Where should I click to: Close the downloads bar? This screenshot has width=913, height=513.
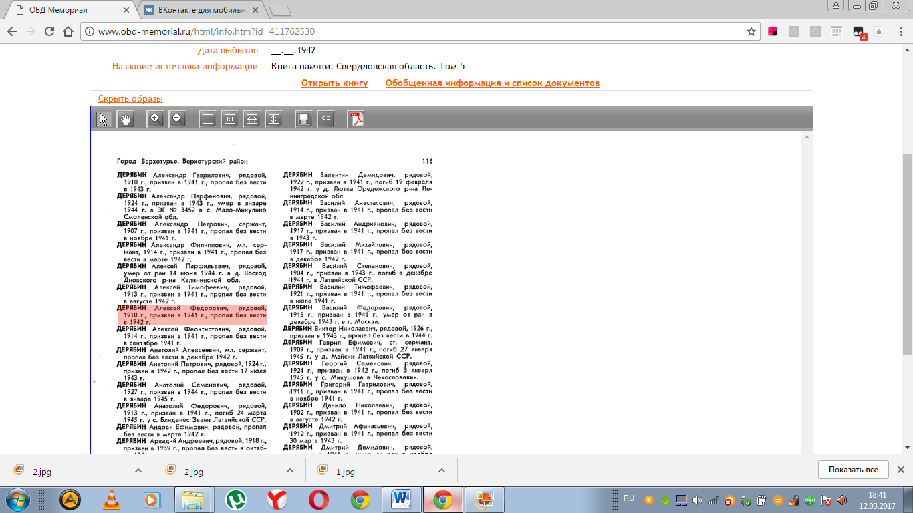[x=900, y=470]
